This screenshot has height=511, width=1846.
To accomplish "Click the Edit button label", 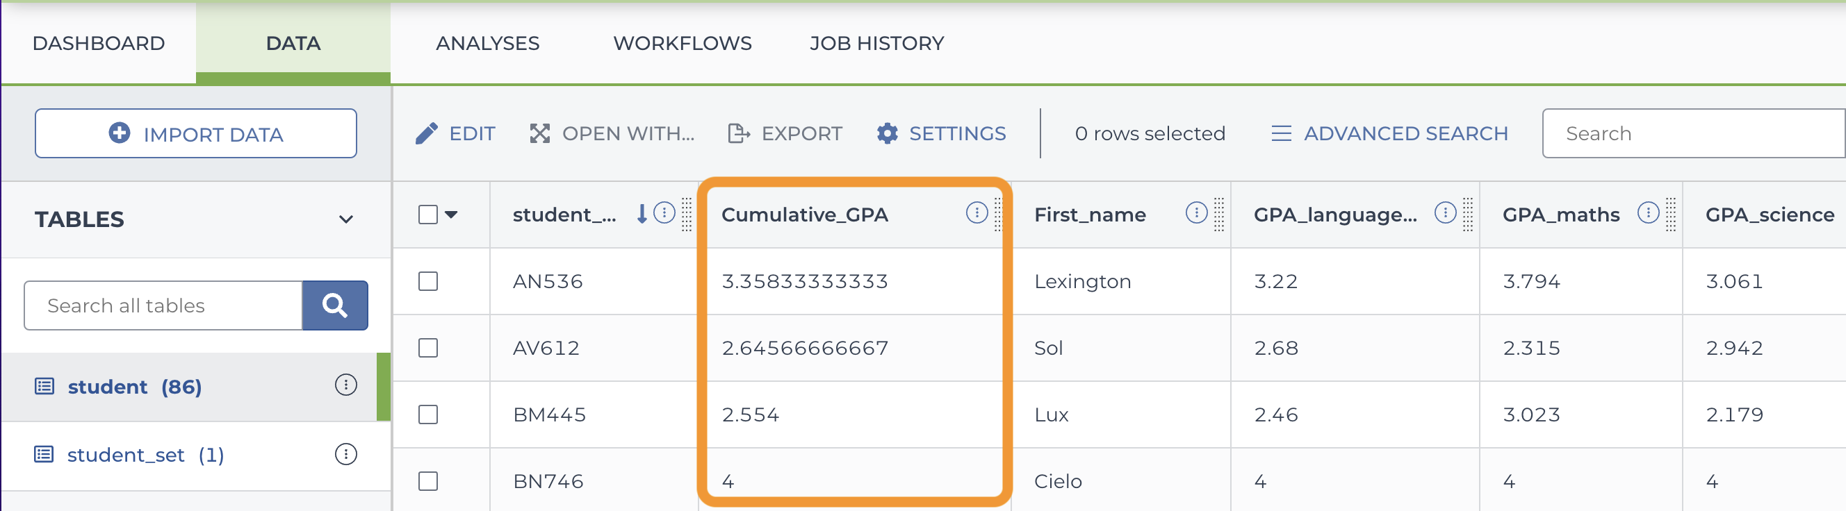I will coord(471,133).
